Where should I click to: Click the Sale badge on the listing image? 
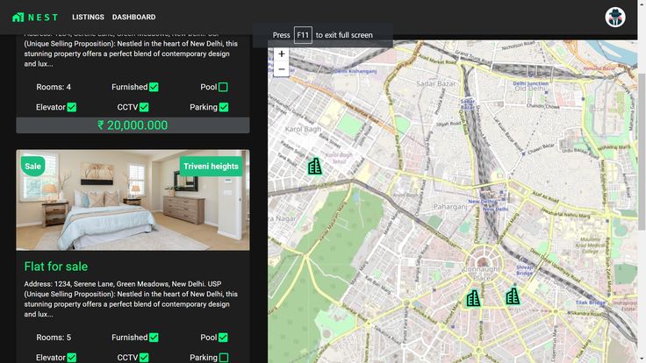tap(33, 167)
